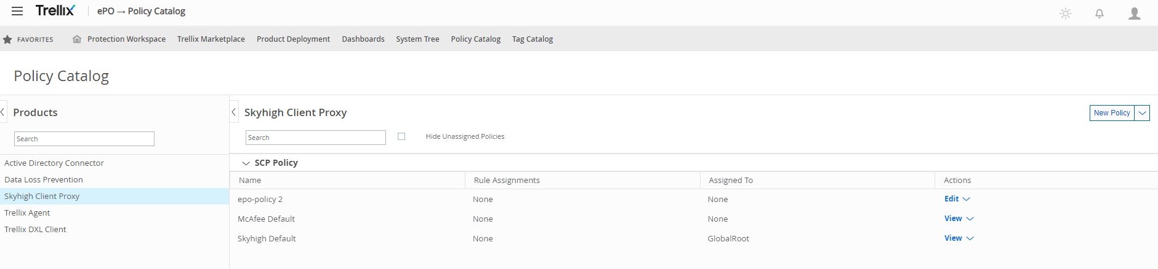The height and width of the screenshot is (269, 1158).
Task: Click the Protection Workspace home icon
Action: tap(77, 39)
